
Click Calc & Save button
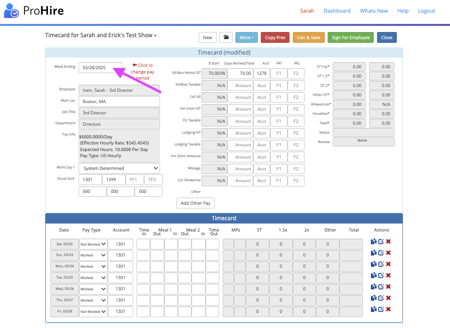click(308, 37)
